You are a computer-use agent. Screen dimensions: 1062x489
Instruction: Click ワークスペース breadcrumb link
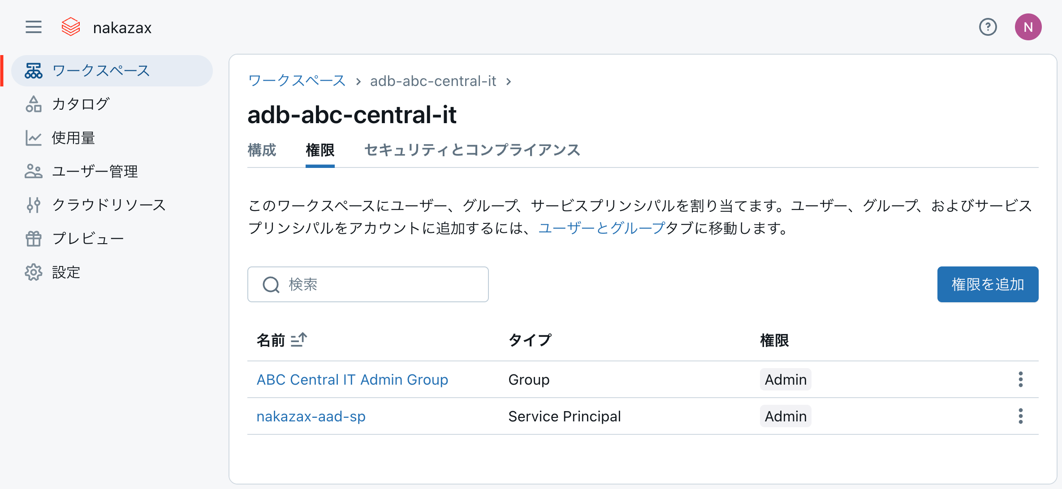click(297, 81)
